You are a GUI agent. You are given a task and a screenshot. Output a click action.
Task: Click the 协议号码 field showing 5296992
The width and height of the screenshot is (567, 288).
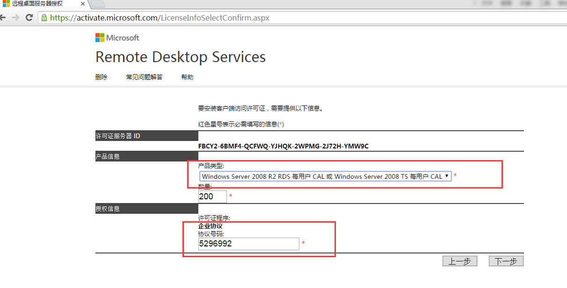point(248,244)
